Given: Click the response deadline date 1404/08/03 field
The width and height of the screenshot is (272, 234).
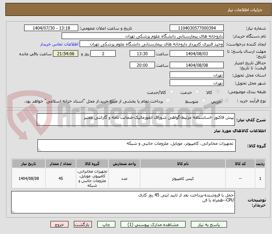Looking at the screenshot, I should point(196,53).
